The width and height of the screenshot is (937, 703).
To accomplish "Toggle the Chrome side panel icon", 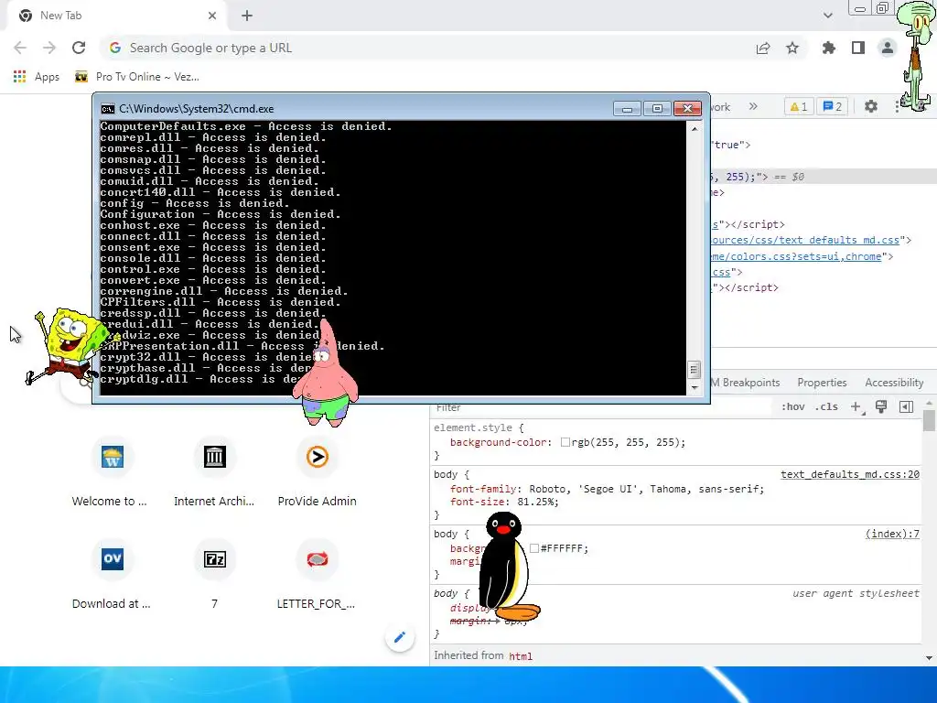I will (858, 48).
